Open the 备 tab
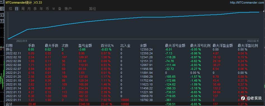The width and height of the screenshot is (265, 106). 60,9
